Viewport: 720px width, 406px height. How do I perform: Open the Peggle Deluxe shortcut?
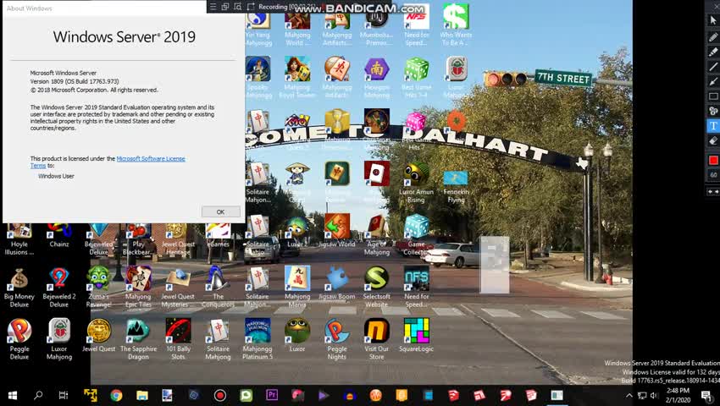pyautogui.click(x=19, y=340)
